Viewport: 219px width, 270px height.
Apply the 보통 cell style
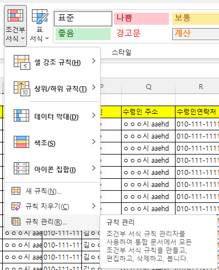(195, 19)
